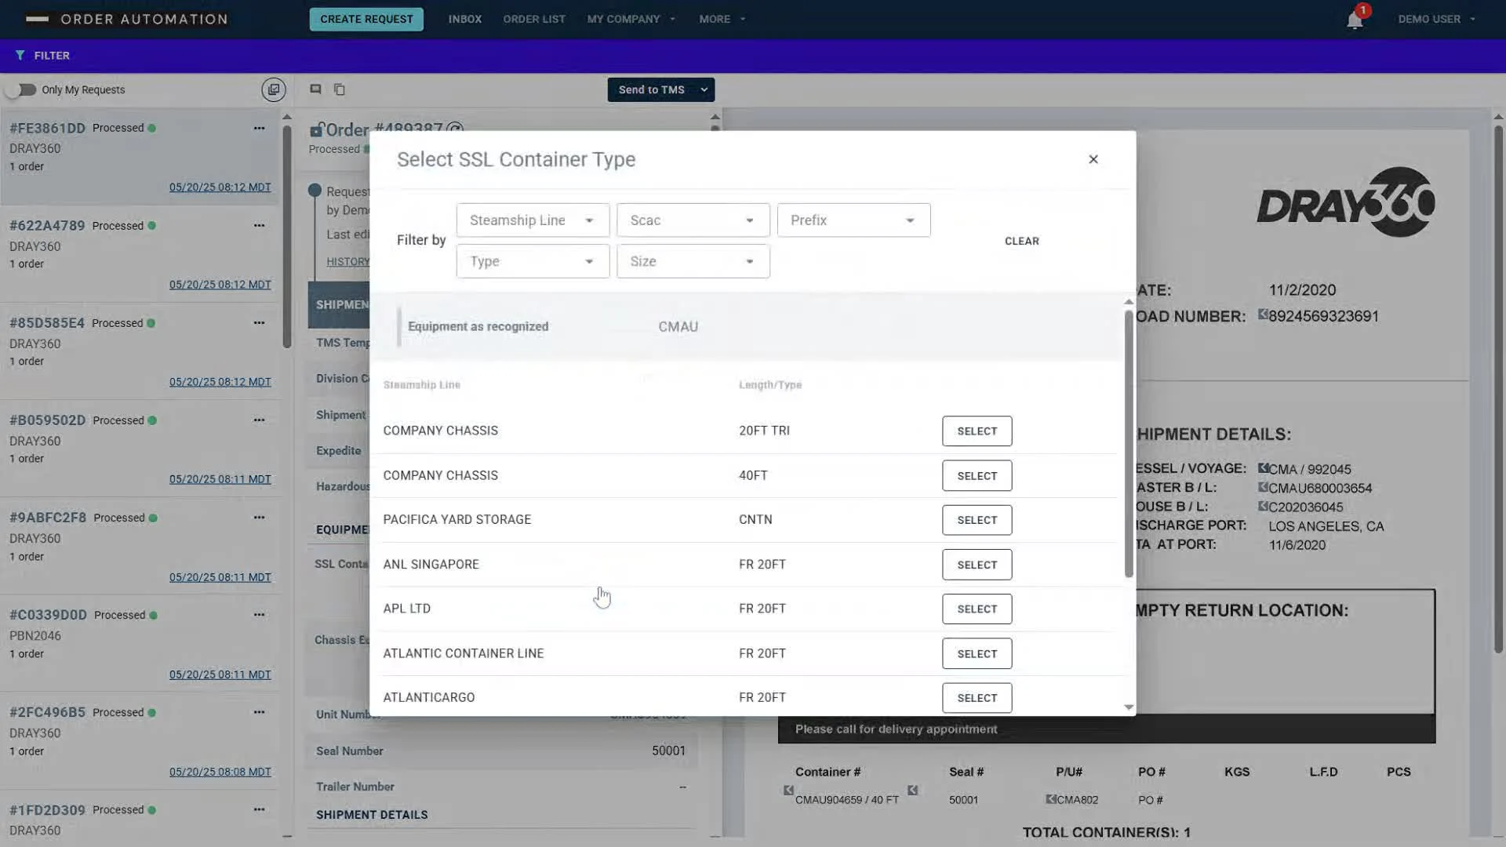This screenshot has height=847, width=1506.
Task: Expand the Send to TMS dropdown arrow
Action: point(704,90)
